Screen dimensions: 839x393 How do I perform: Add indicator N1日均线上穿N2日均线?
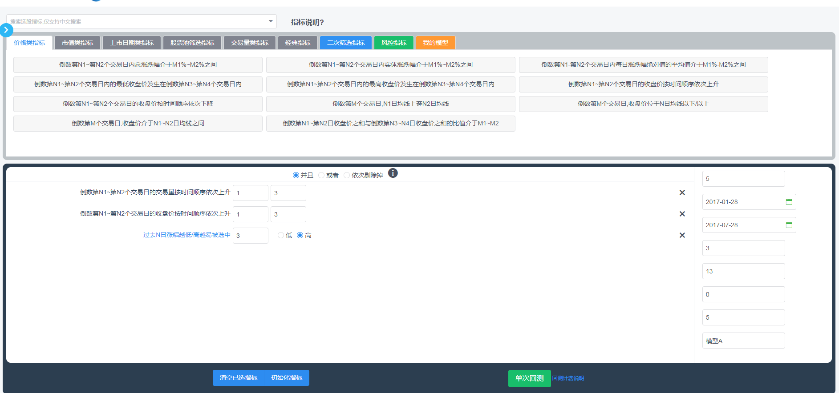(391, 104)
